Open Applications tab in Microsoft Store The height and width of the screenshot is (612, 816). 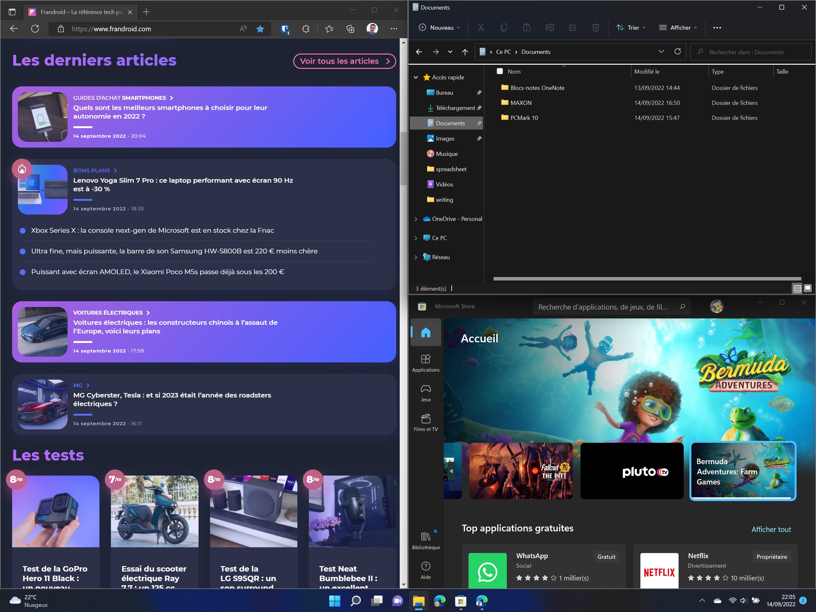[425, 363]
